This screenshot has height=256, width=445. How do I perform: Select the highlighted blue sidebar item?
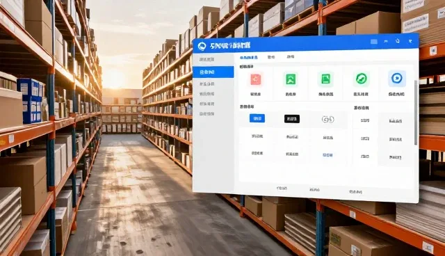213,72
